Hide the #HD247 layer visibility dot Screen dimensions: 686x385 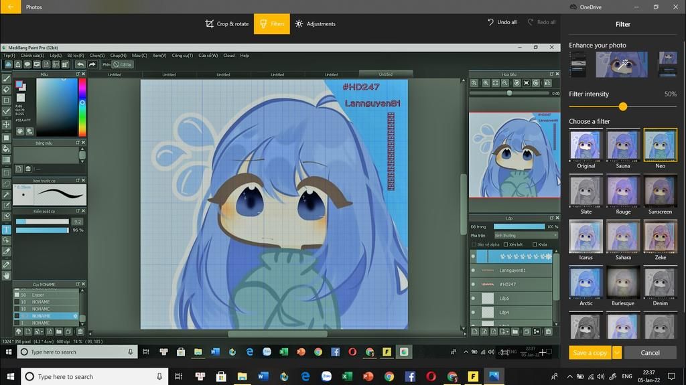(x=473, y=285)
